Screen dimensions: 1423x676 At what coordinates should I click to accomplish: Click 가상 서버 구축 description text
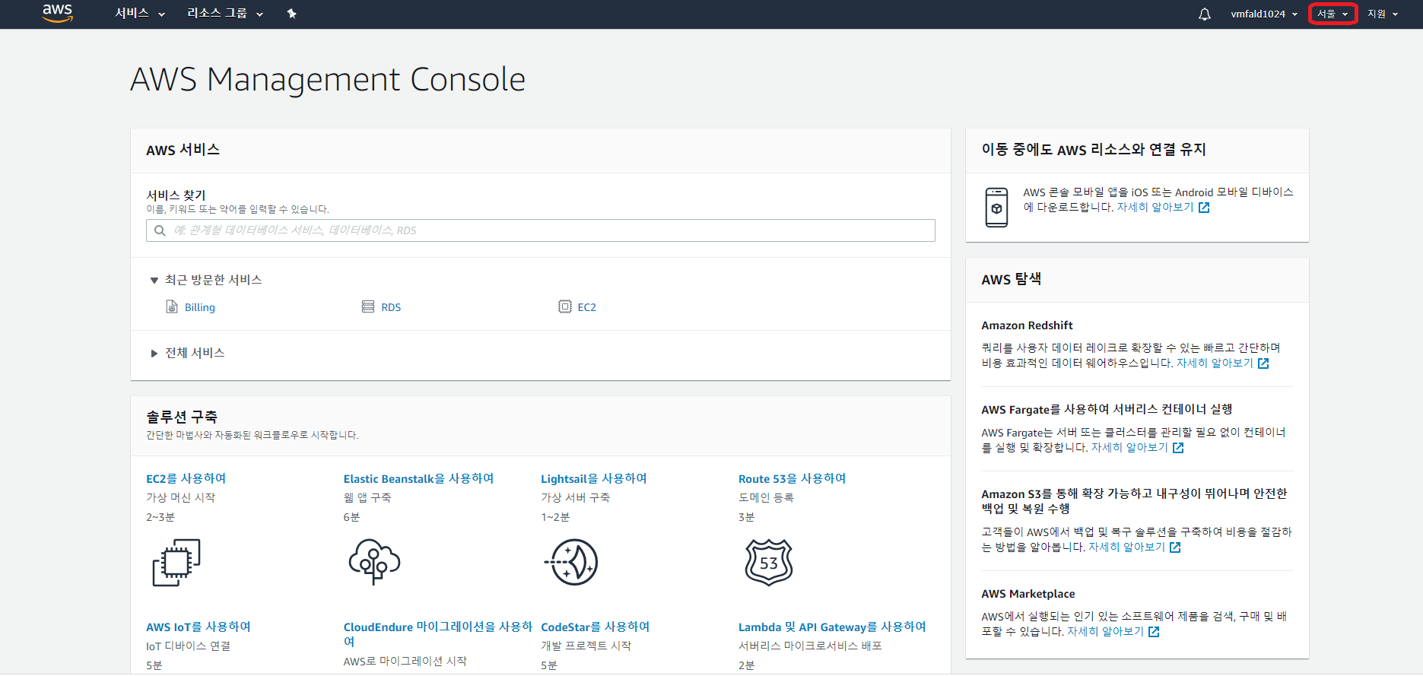click(576, 497)
